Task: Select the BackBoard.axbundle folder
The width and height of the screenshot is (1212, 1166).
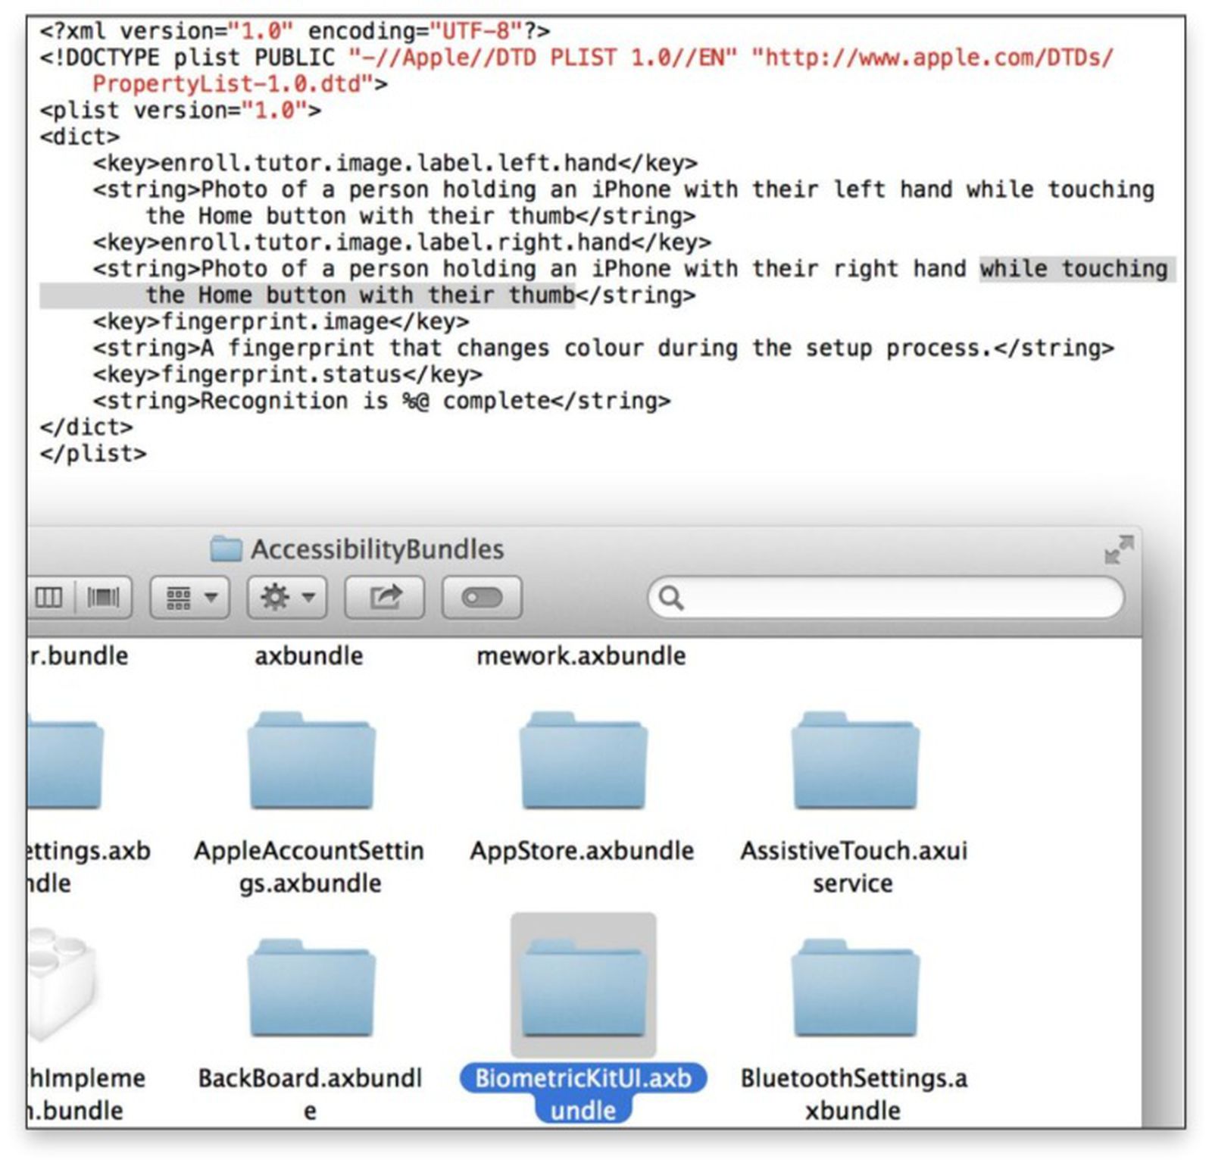Action: (312, 989)
